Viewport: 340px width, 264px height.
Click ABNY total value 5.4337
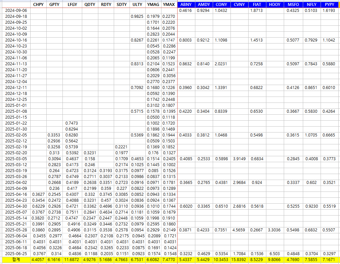click(186, 260)
